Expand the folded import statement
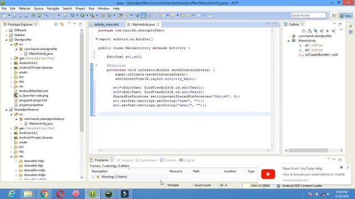This screenshot has width=355, height=199. [x=97, y=39]
